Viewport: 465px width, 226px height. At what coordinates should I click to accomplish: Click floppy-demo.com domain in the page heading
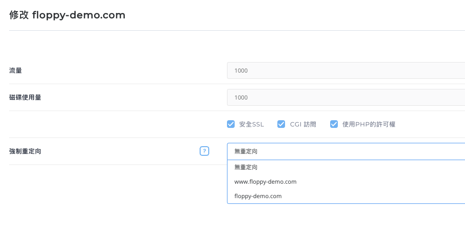coord(79,15)
